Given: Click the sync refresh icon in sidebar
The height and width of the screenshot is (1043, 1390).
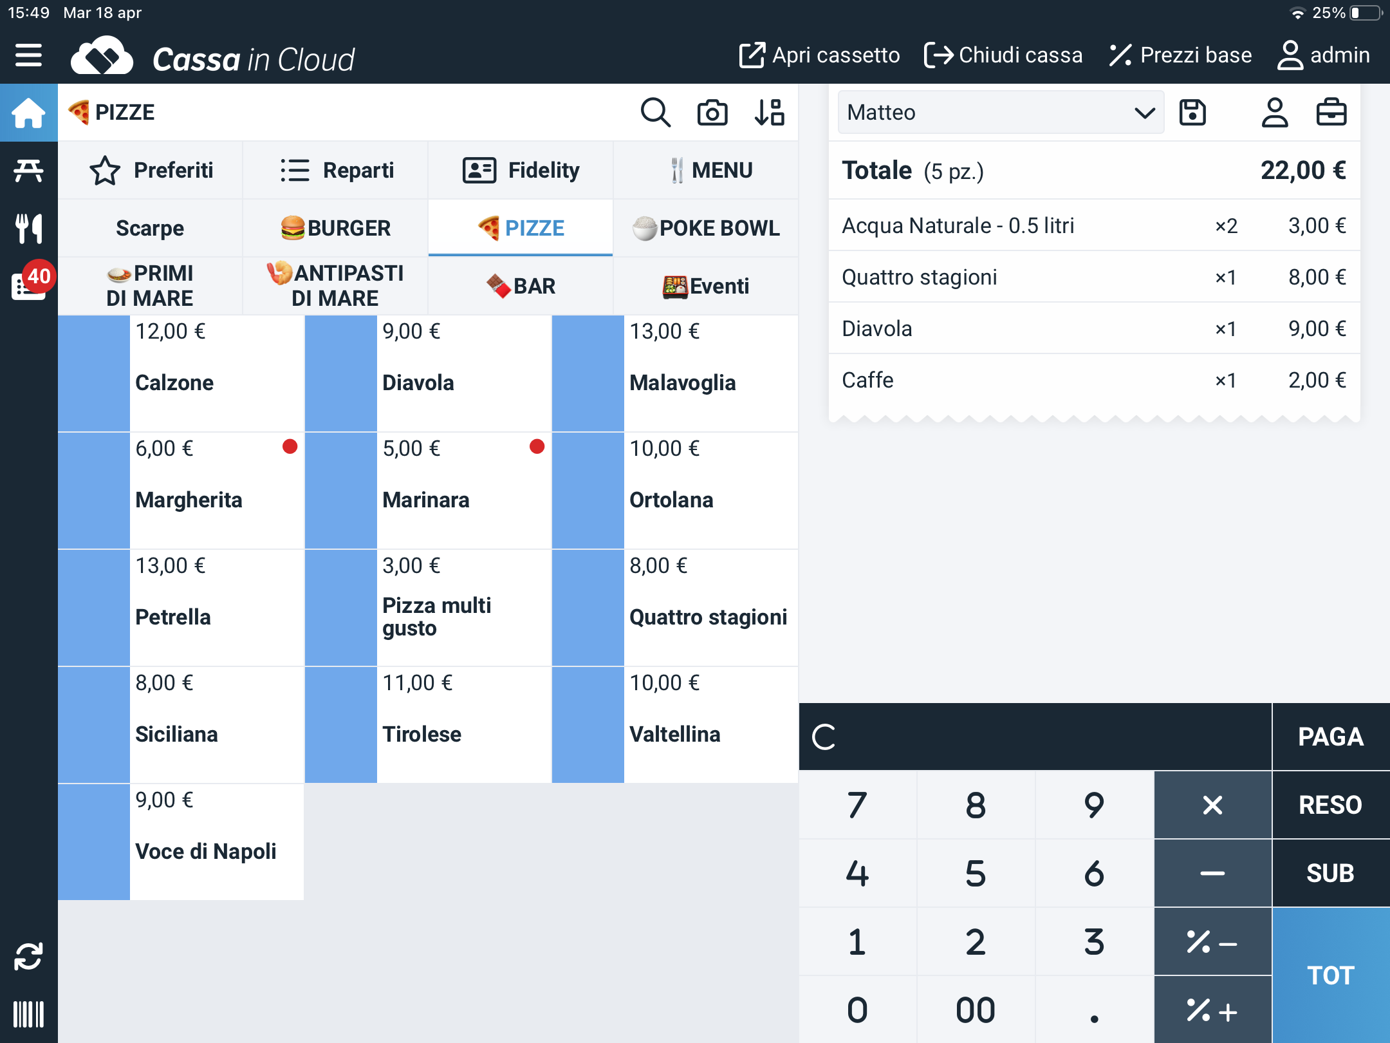Looking at the screenshot, I should click(28, 956).
